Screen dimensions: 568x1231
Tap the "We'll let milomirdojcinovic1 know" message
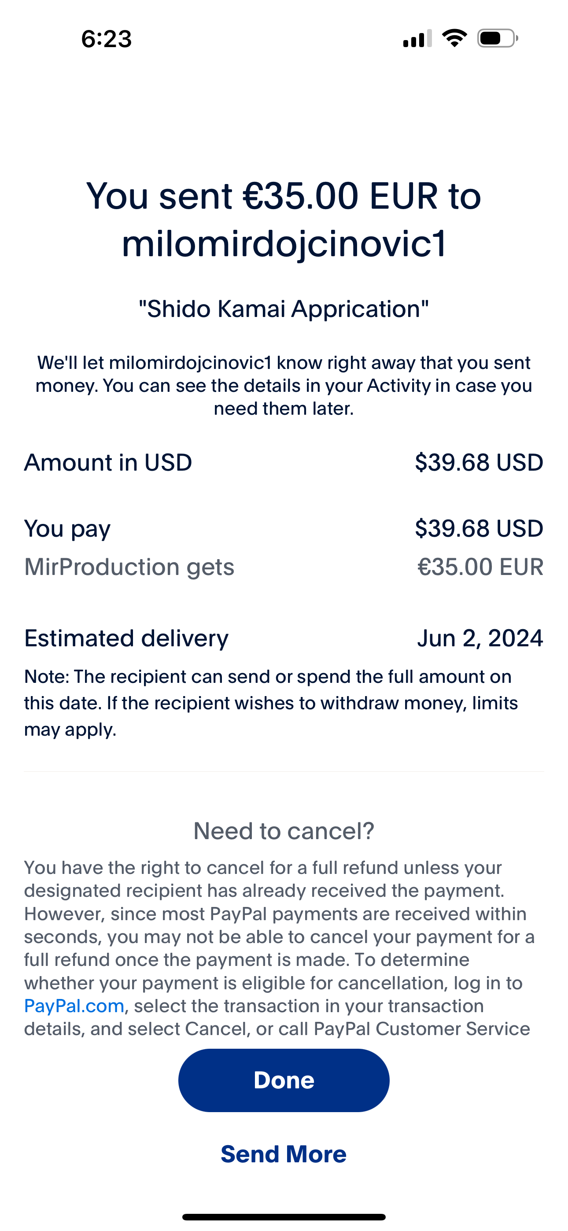284,386
